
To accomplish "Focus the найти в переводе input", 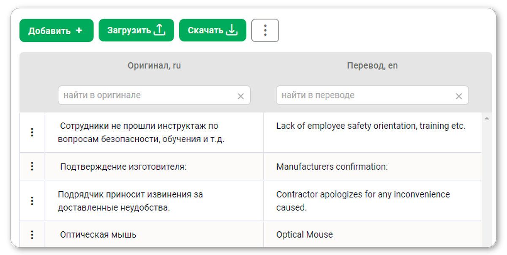I will [366, 95].
